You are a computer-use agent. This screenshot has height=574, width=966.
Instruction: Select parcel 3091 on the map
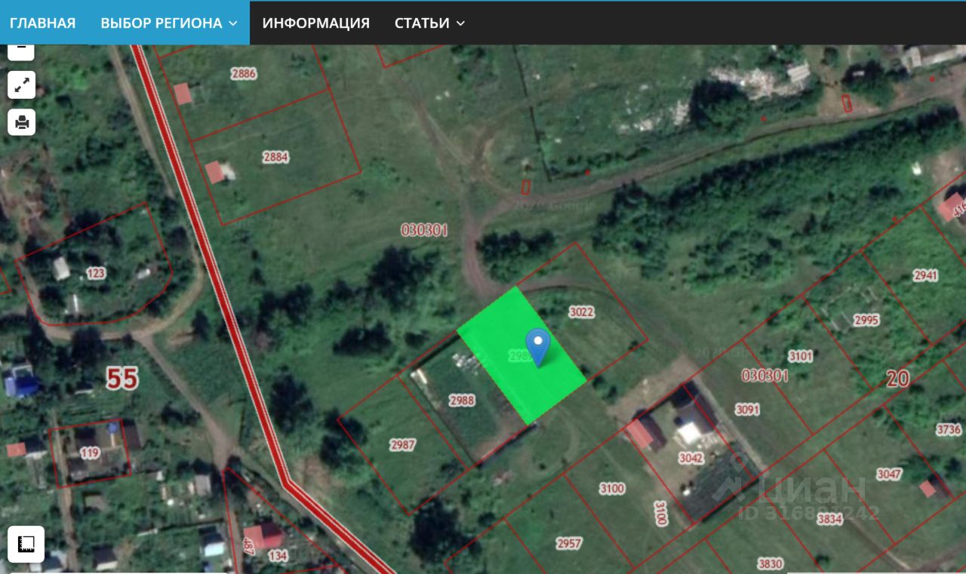(x=747, y=410)
